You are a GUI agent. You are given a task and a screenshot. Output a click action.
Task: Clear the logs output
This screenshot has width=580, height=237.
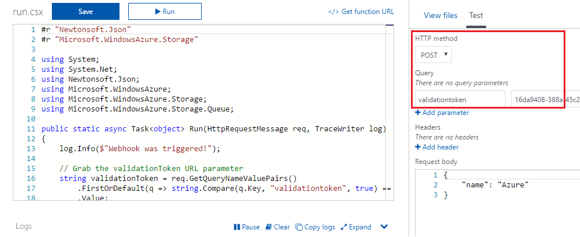point(278,227)
